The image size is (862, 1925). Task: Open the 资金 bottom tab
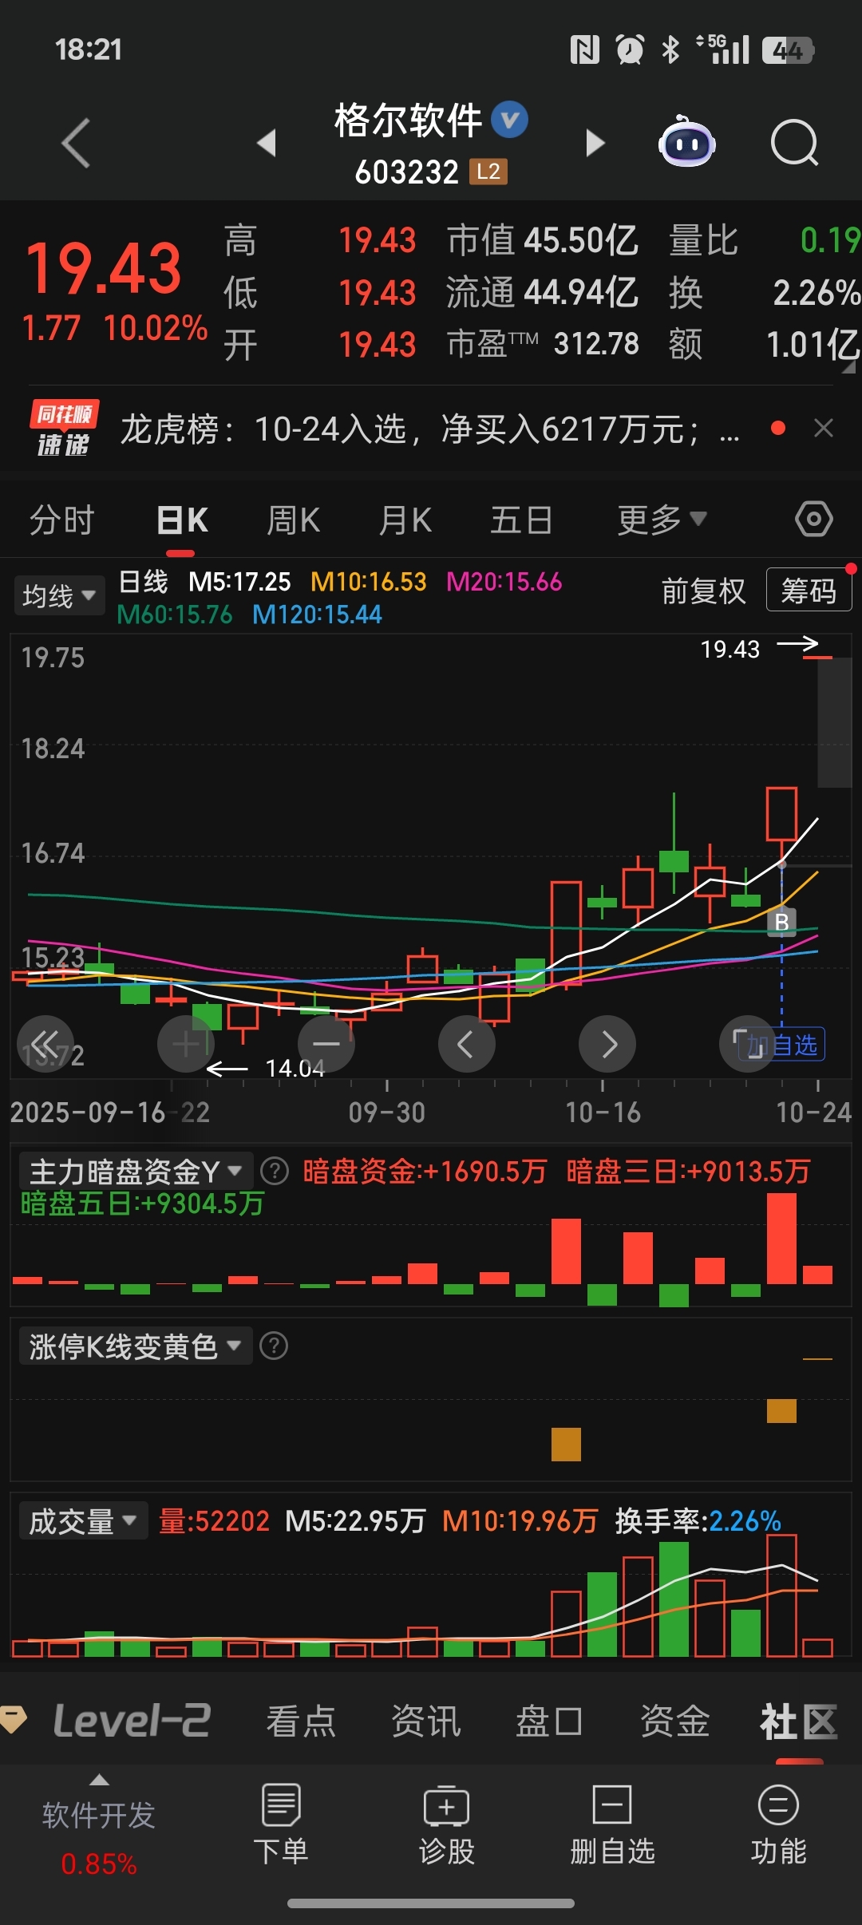coord(674,1721)
